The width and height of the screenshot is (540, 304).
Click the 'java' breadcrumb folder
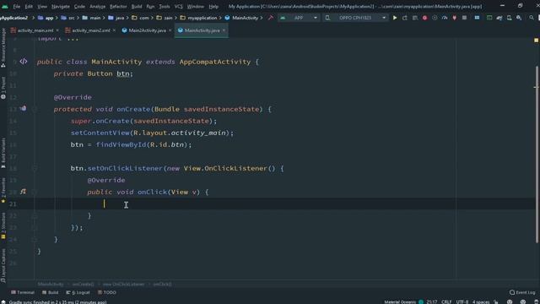[116, 18]
